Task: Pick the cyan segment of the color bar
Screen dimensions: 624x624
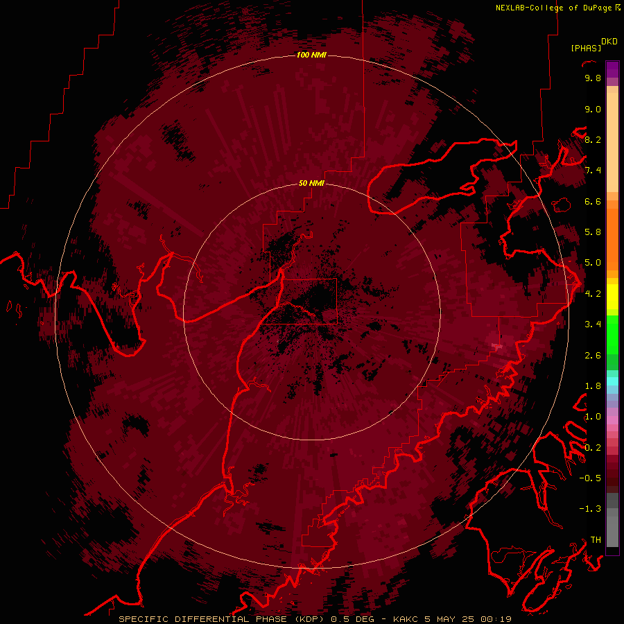Action: pyautogui.click(x=612, y=381)
